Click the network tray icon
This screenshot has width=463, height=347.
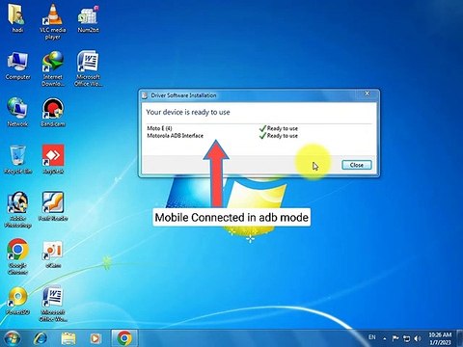point(407,338)
